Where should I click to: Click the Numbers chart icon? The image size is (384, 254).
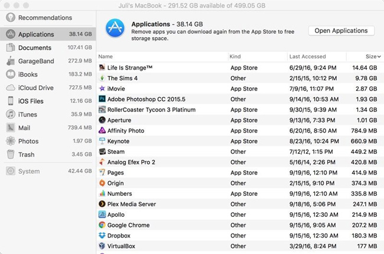tap(102, 193)
